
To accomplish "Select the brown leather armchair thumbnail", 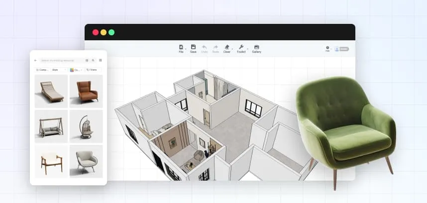I will [x=86, y=92].
